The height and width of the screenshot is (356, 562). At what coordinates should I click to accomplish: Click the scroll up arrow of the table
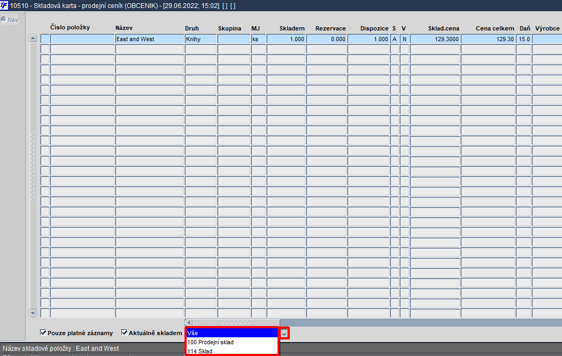click(x=33, y=38)
